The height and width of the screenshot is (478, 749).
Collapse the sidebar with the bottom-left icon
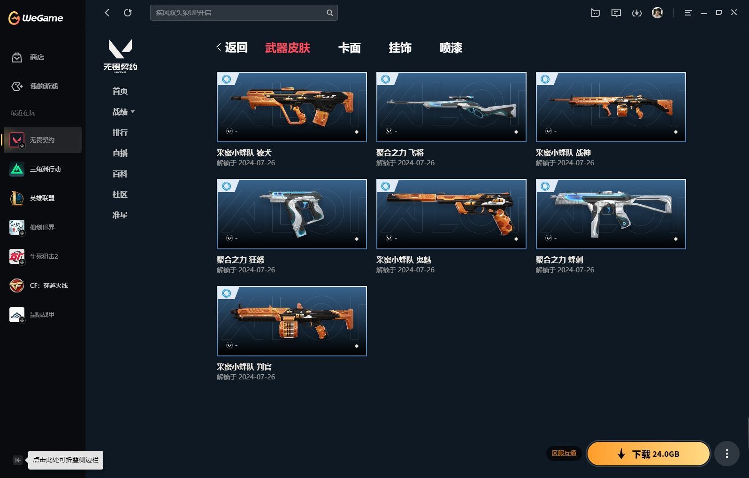click(x=18, y=460)
